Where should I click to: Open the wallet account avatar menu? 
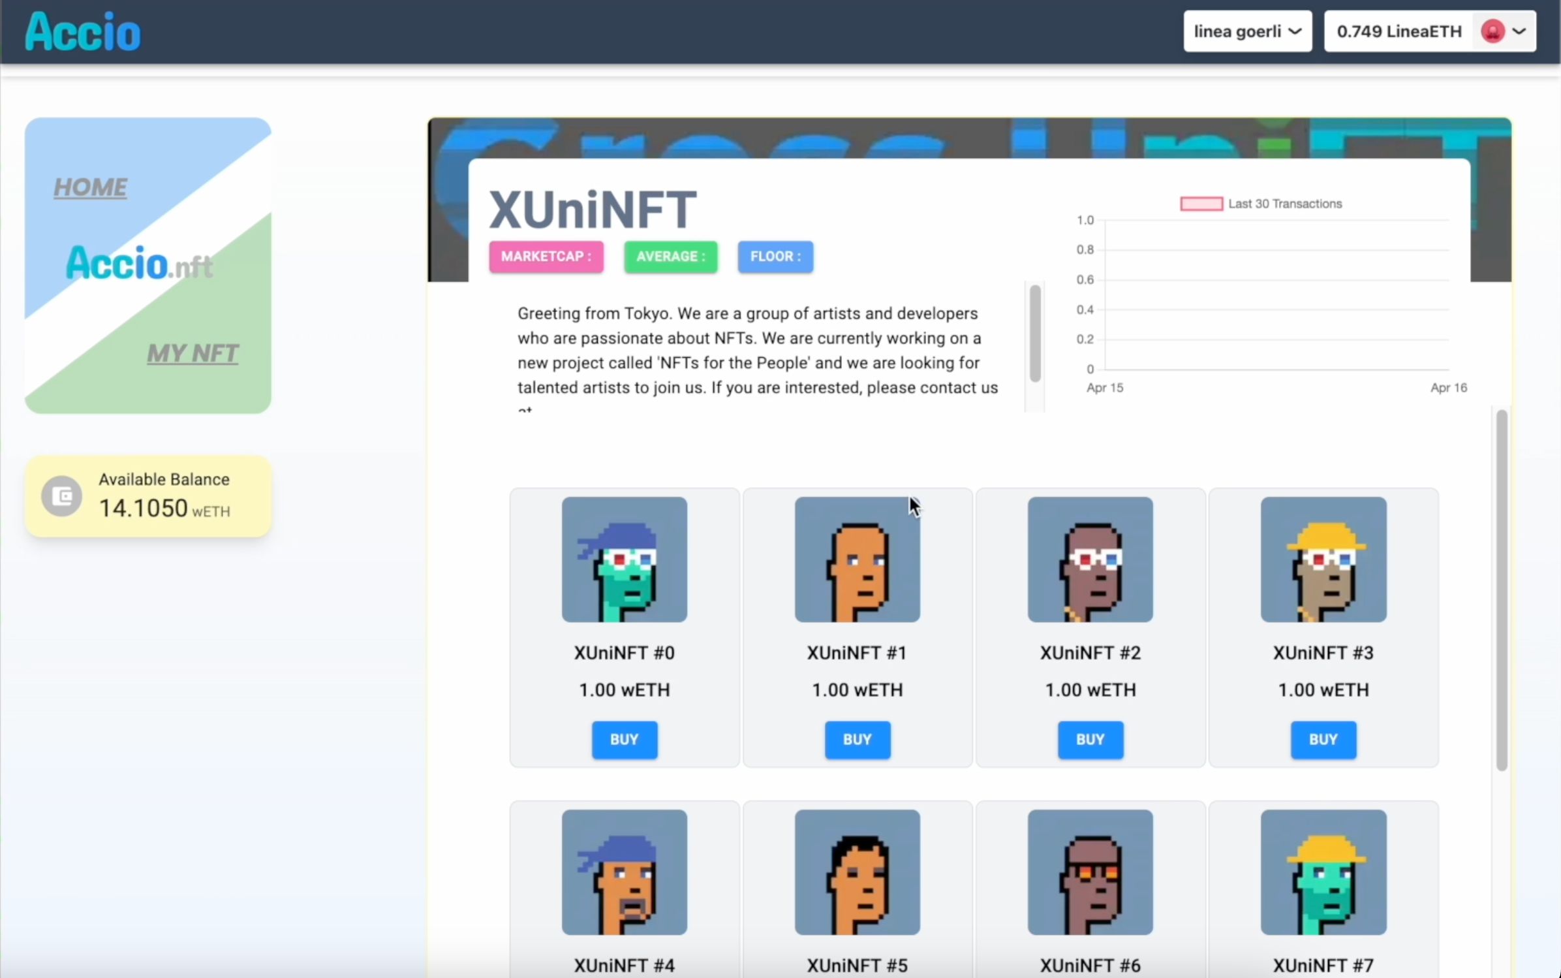(1504, 31)
